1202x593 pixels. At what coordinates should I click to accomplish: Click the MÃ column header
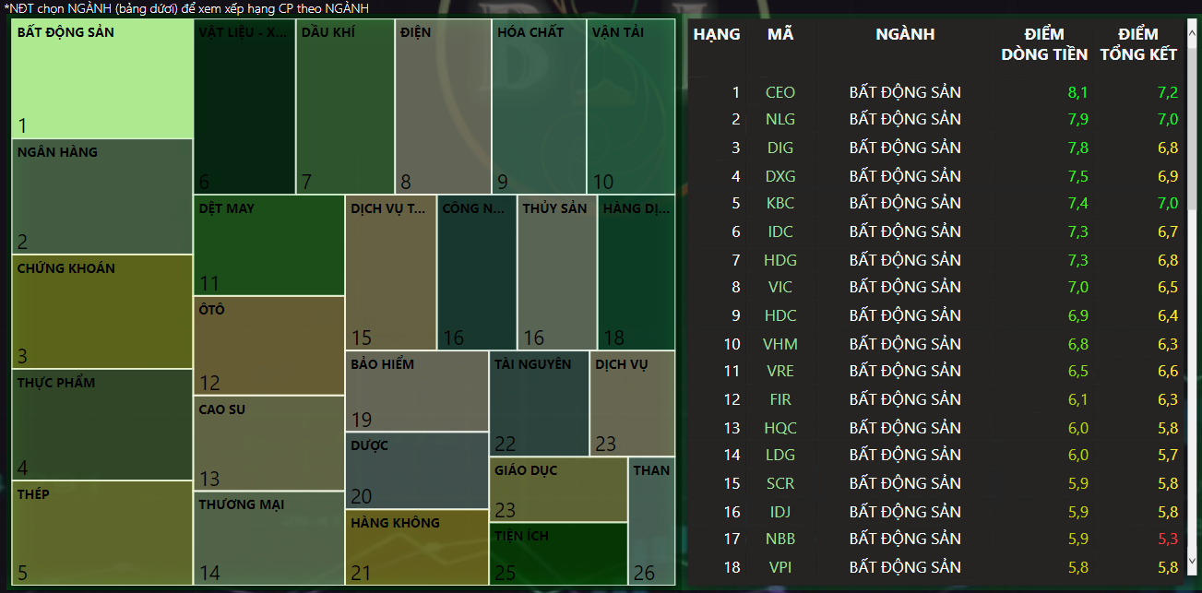point(780,34)
